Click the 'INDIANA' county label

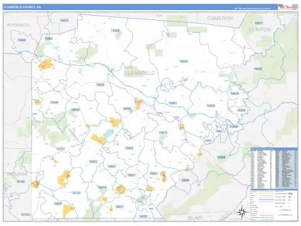point(18,174)
